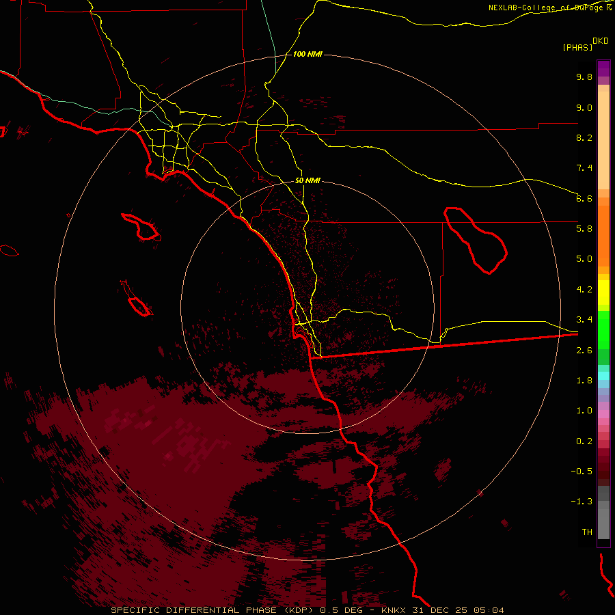Viewport: 615px width, 615px height.
Task: Click the 1.8 scale label
Action: (584, 381)
